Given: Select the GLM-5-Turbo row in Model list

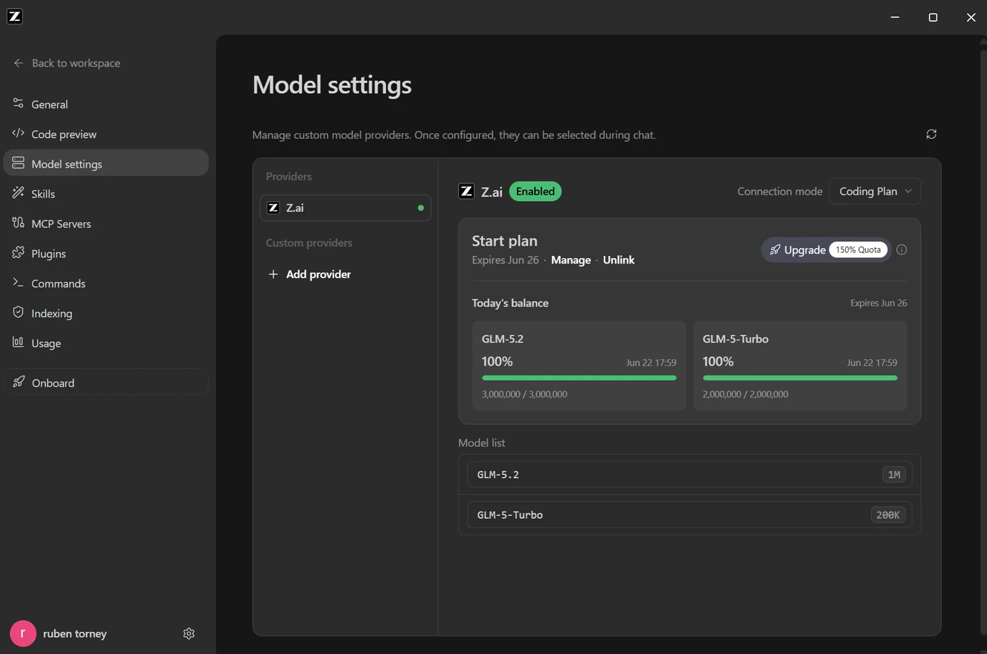Looking at the screenshot, I should coord(690,515).
